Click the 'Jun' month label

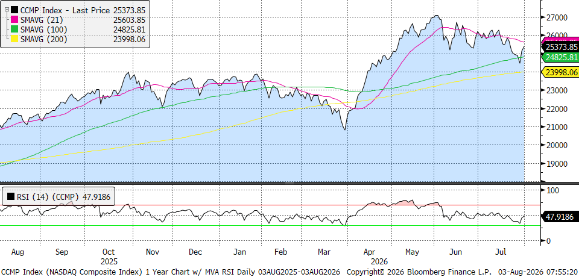456,253
